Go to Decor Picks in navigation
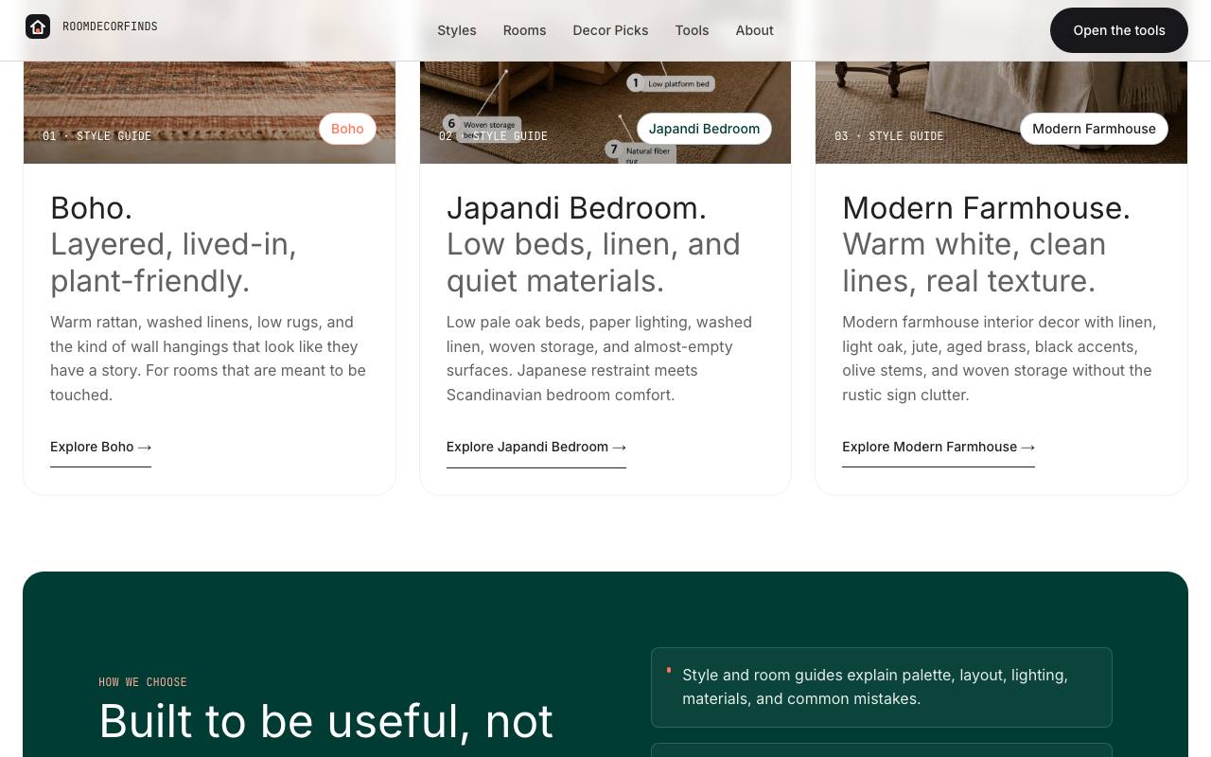The width and height of the screenshot is (1211, 757). pyautogui.click(x=610, y=30)
